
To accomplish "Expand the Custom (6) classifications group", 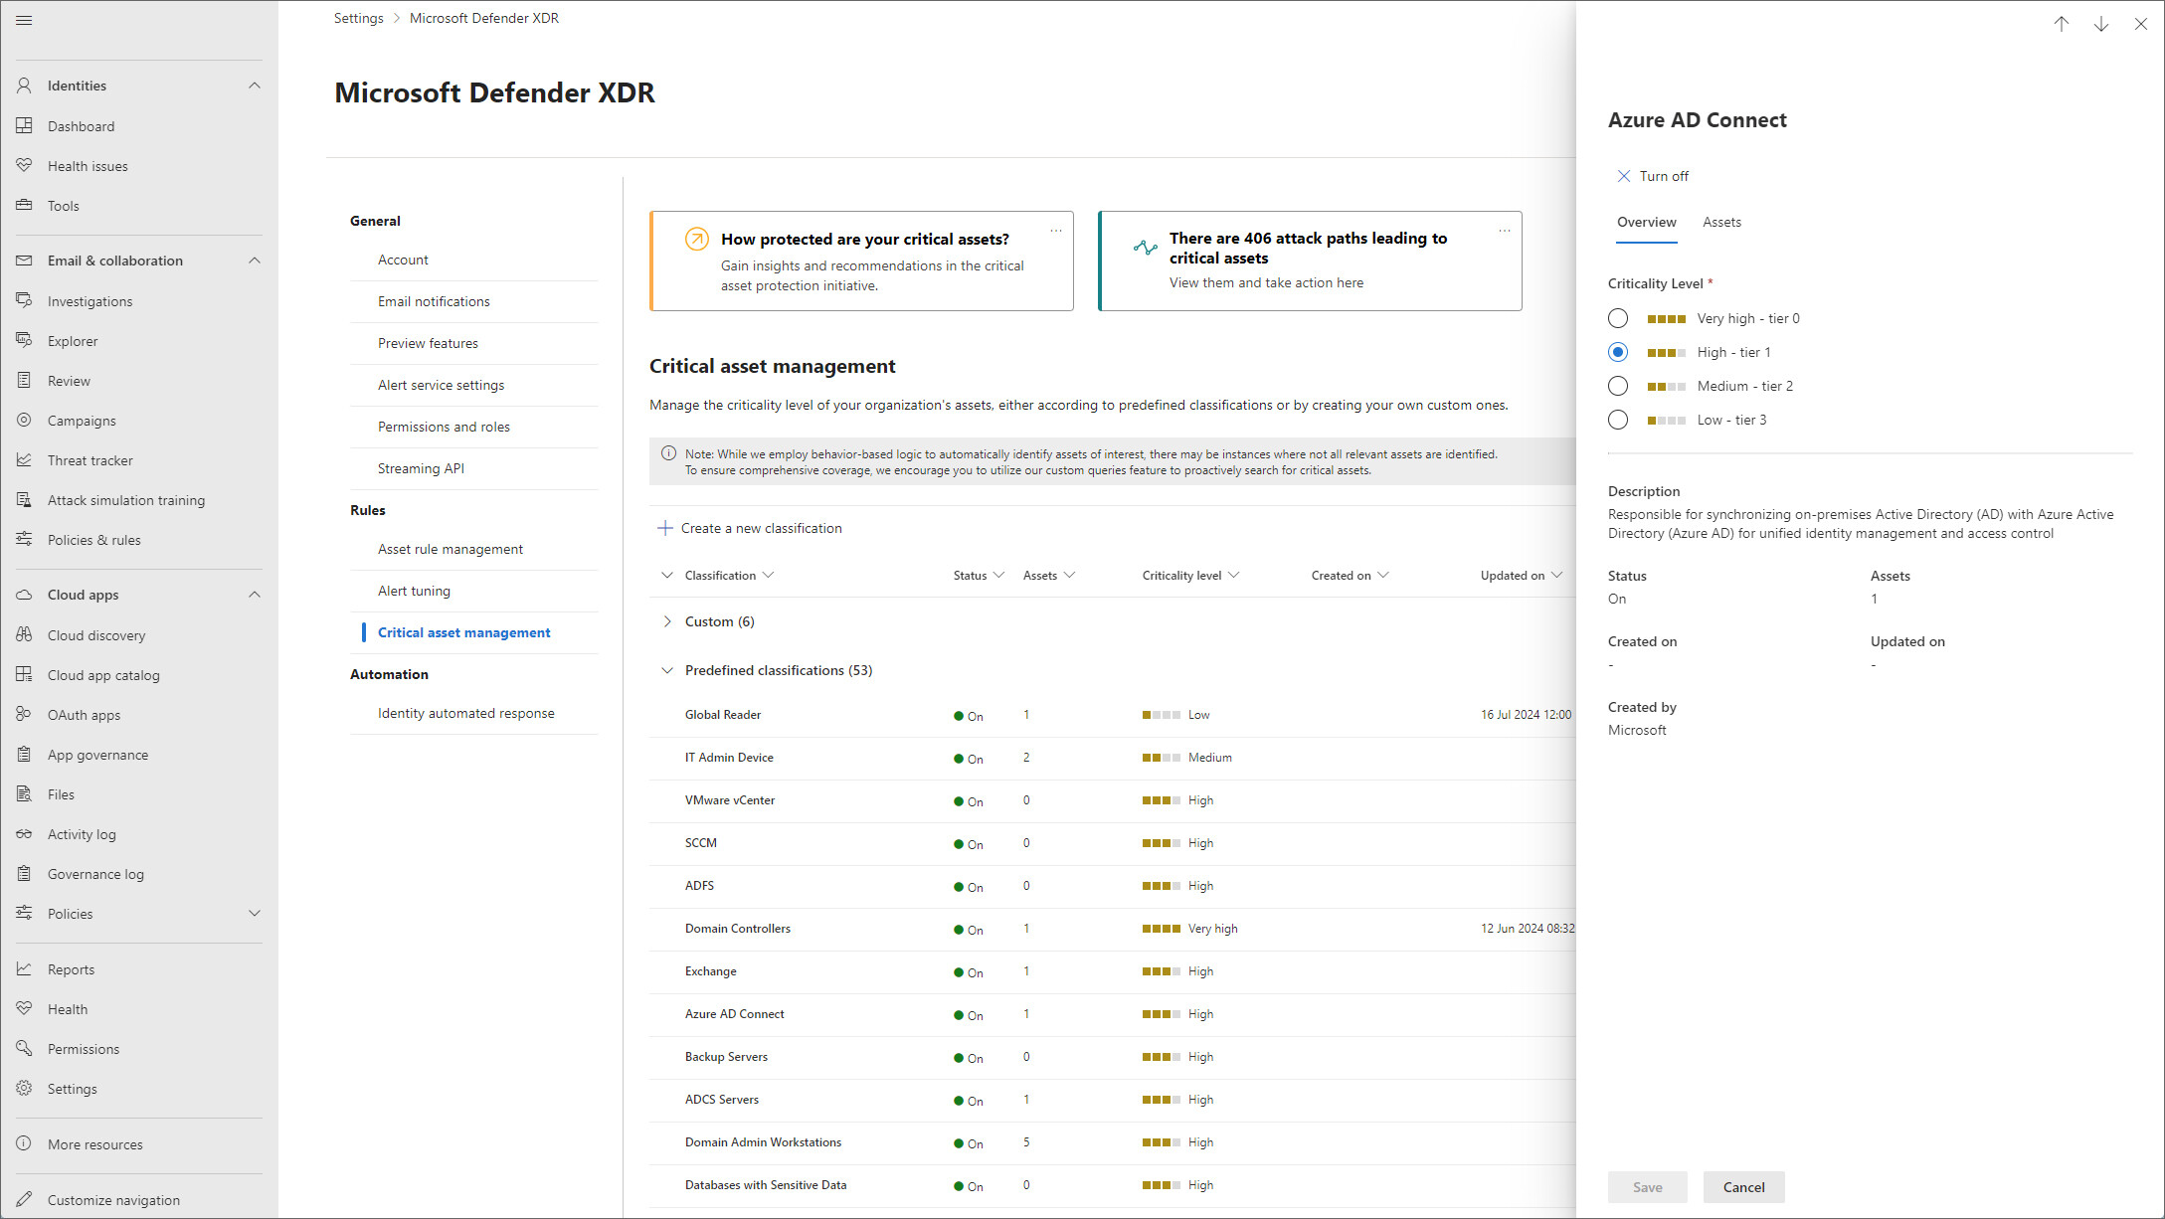I will pos(667,621).
